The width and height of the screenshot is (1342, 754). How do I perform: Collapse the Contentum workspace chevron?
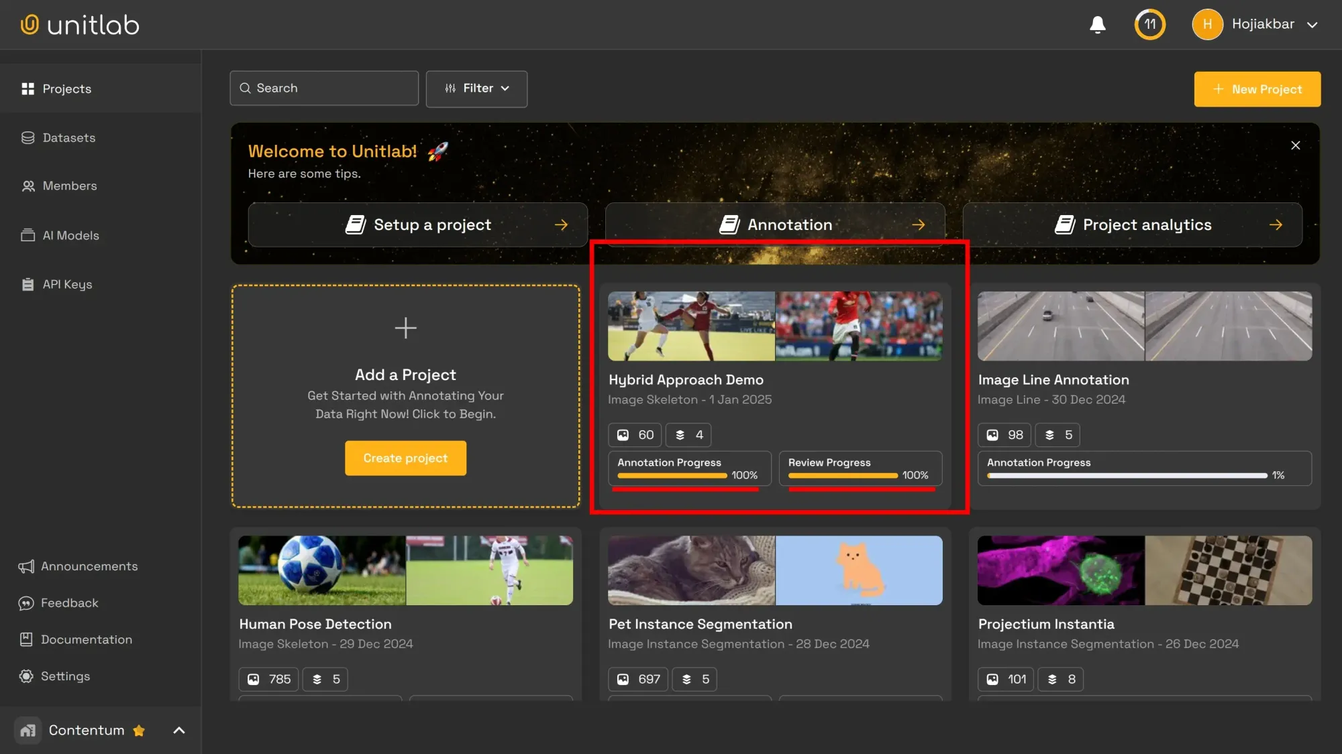[178, 730]
